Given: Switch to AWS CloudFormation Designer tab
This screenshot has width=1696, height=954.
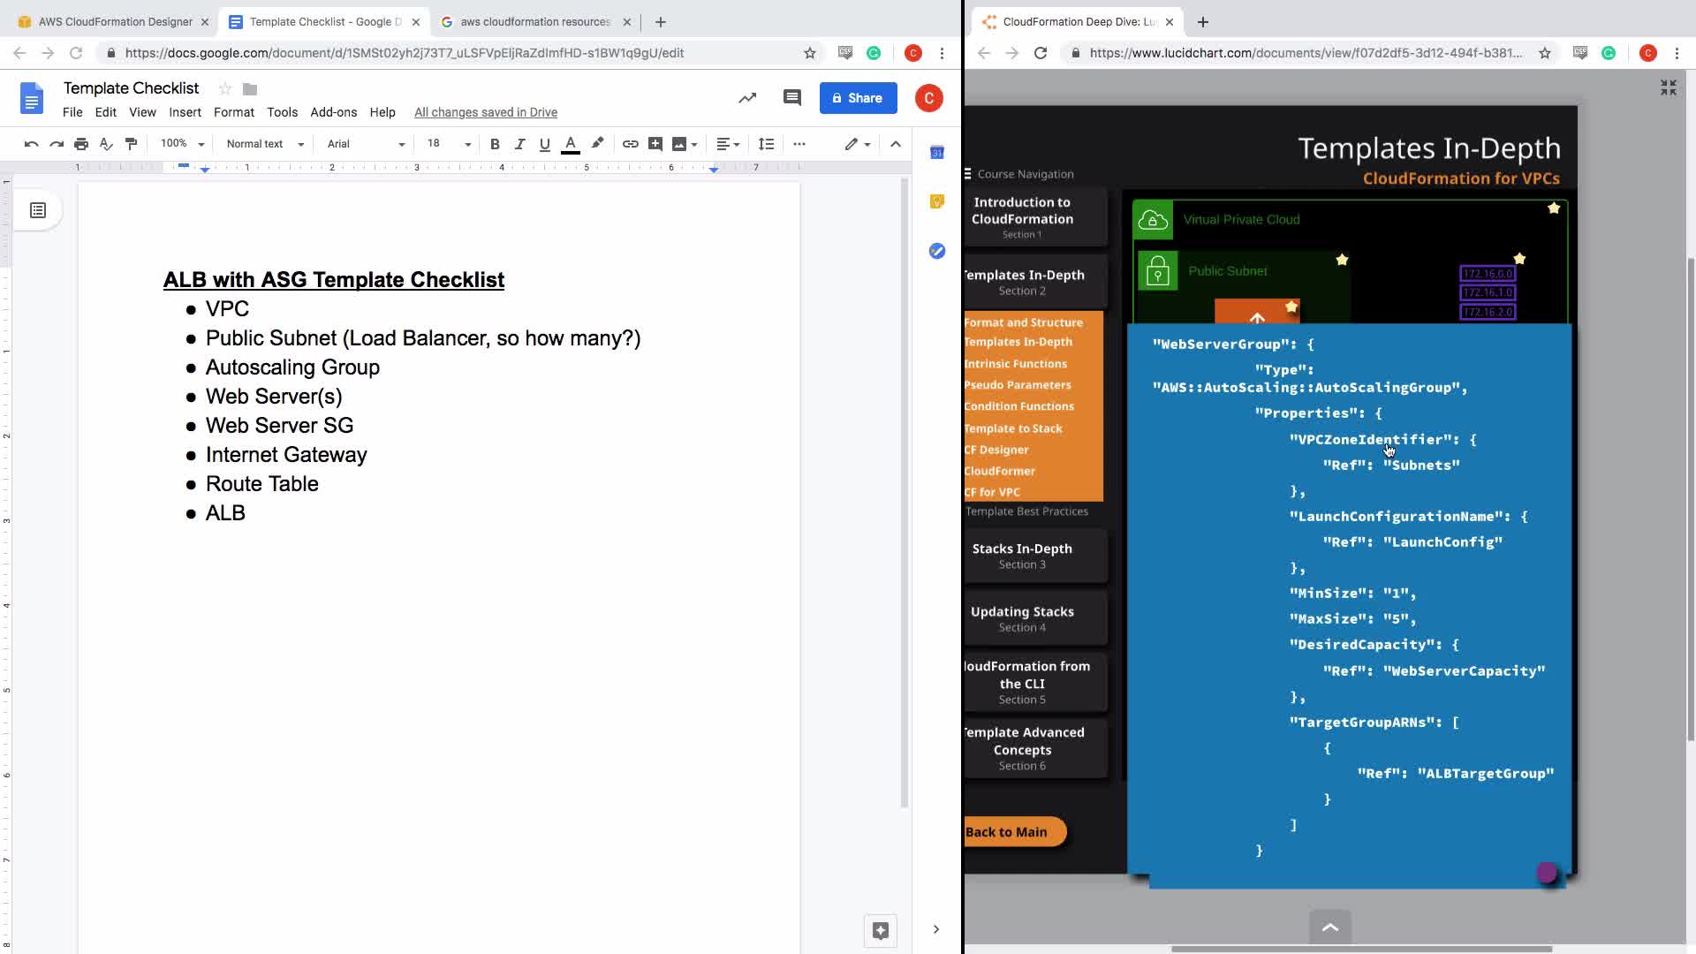Looking at the screenshot, I should 115,21.
